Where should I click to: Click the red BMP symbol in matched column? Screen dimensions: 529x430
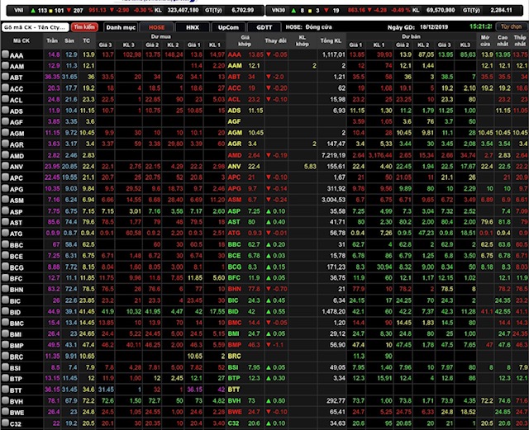[235, 345]
